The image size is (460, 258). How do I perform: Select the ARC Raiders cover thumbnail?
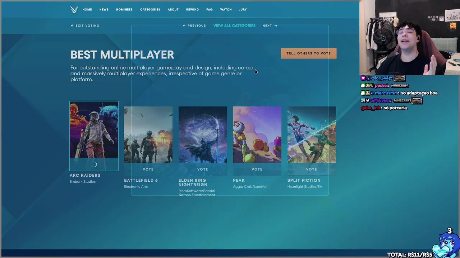94,130
